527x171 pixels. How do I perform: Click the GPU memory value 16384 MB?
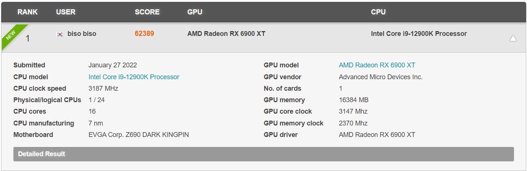[354, 100]
